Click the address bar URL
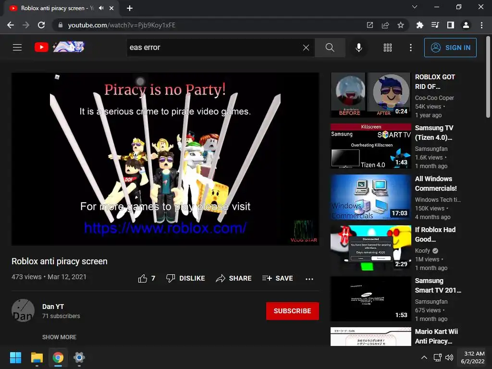Screen dimensions: 492x369 122,25
